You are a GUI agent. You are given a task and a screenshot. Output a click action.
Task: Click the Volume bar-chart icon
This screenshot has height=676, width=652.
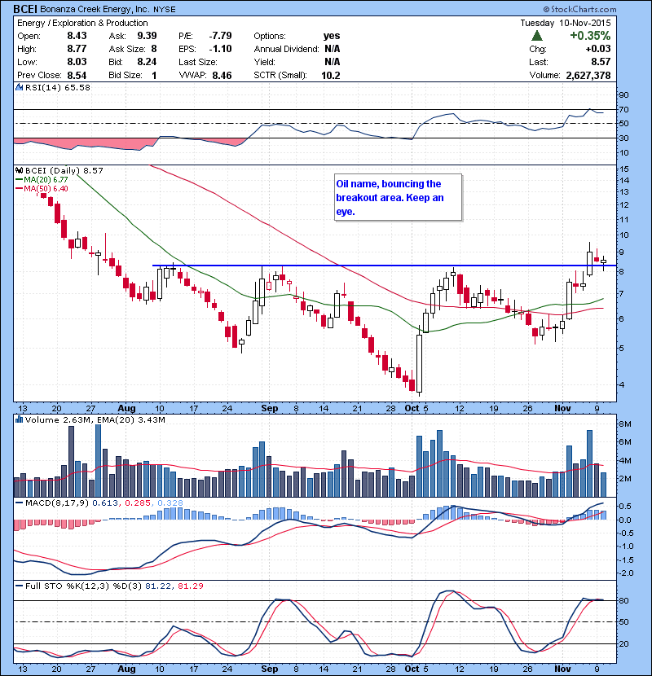(x=19, y=419)
